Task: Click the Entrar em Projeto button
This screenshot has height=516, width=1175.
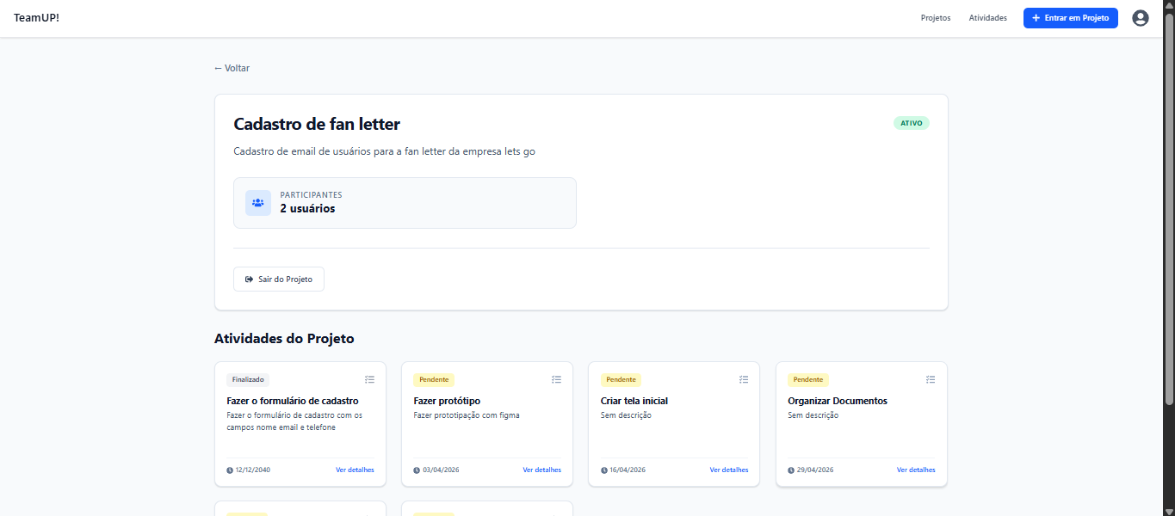Action: [1070, 18]
